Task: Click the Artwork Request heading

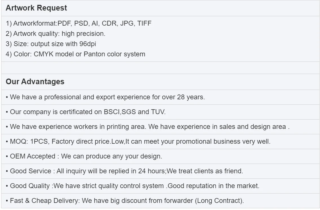Action: (36, 8)
